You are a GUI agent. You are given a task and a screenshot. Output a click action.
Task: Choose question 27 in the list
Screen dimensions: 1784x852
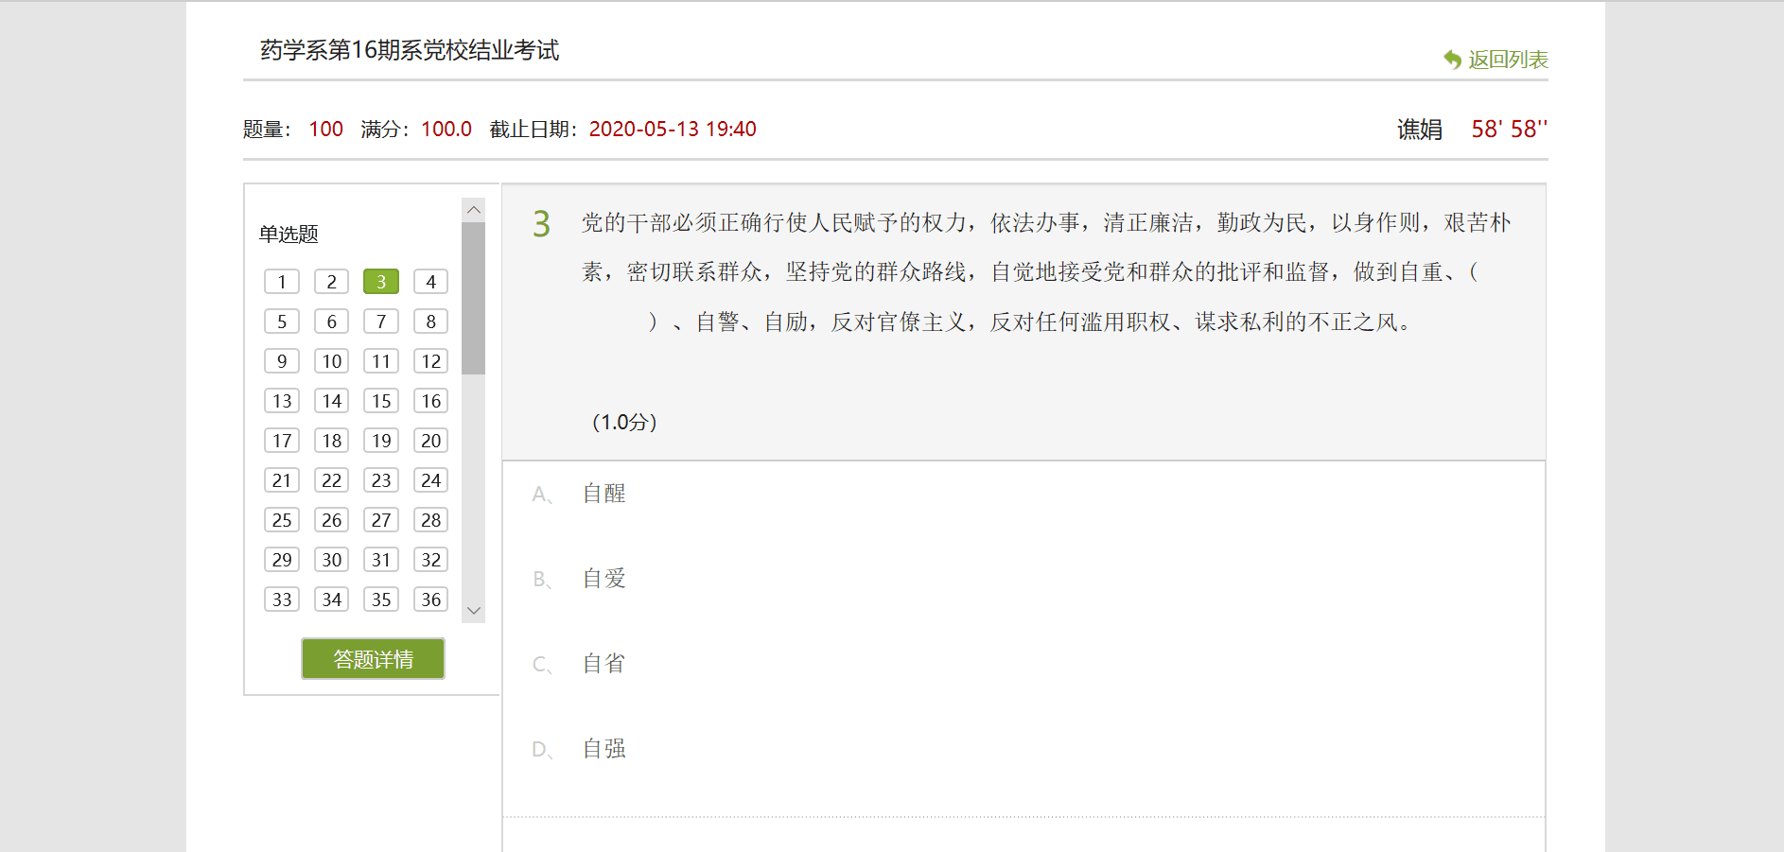coord(381,520)
